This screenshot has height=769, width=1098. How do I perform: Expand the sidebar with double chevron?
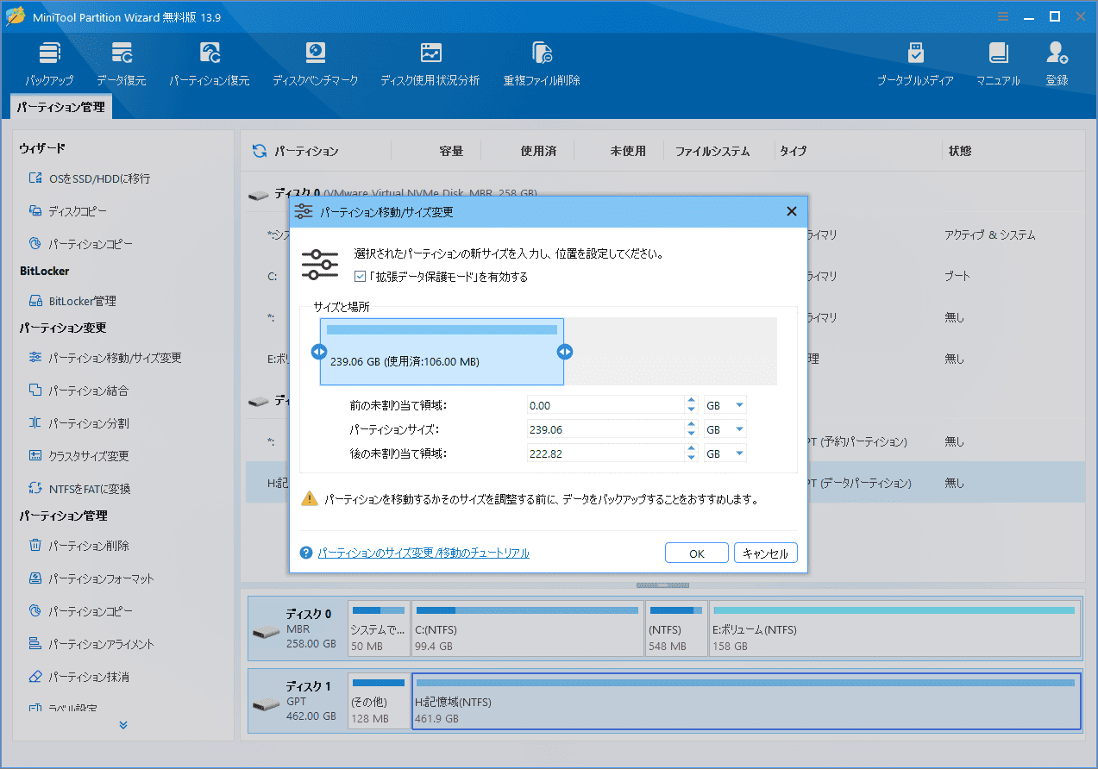pyautogui.click(x=123, y=725)
